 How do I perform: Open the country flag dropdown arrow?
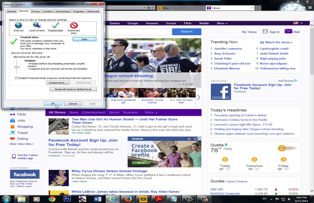click(301, 23)
